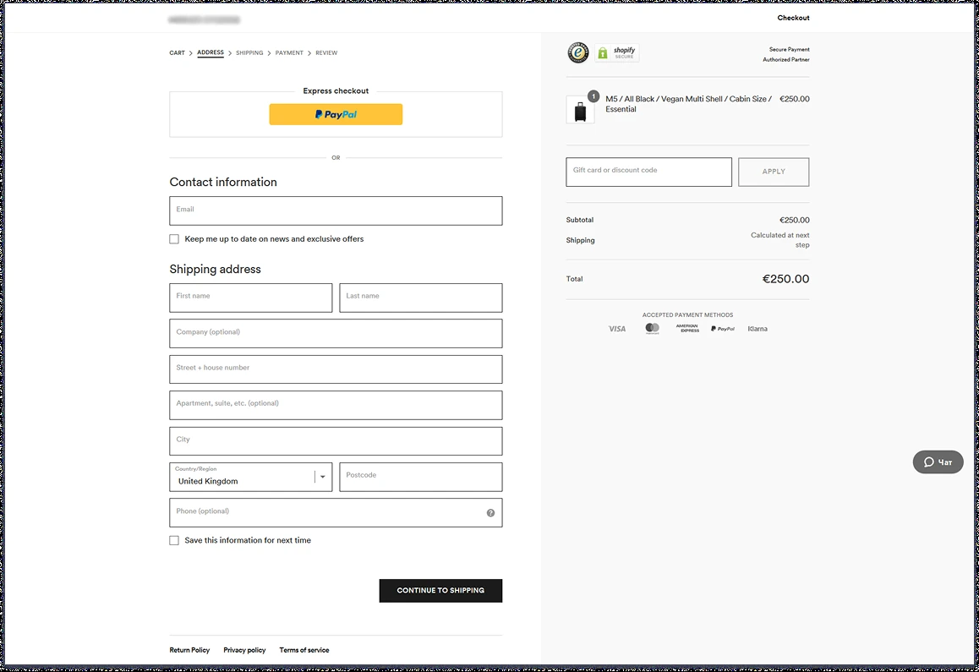Select the Review breadcrumb step
The width and height of the screenshot is (979, 672).
326,53
